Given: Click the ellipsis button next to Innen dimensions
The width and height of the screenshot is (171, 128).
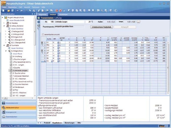Looking at the screenshot, I should pos(139,22).
